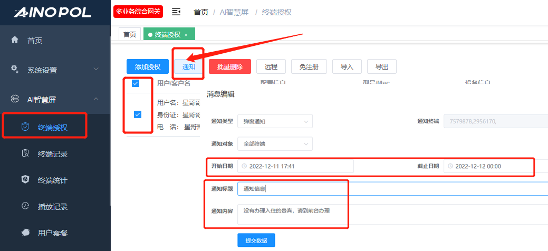Click the 用户套餐 icon in sidebar
Viewport: 548px width, 251px height.
(x=25, y=233)
